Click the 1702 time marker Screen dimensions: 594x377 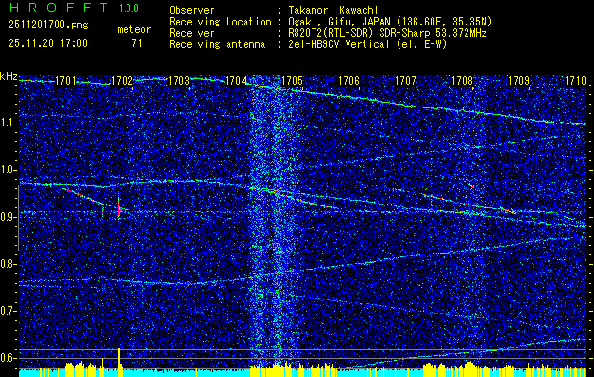click(123, 80)
